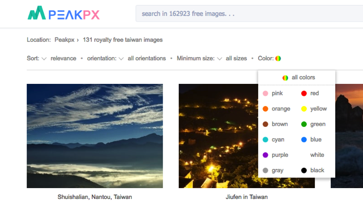
Task: Expand the Sort dropdown arrow
Action: [44, 59]
